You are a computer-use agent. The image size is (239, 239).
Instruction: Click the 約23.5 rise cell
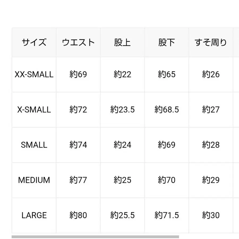122,110
